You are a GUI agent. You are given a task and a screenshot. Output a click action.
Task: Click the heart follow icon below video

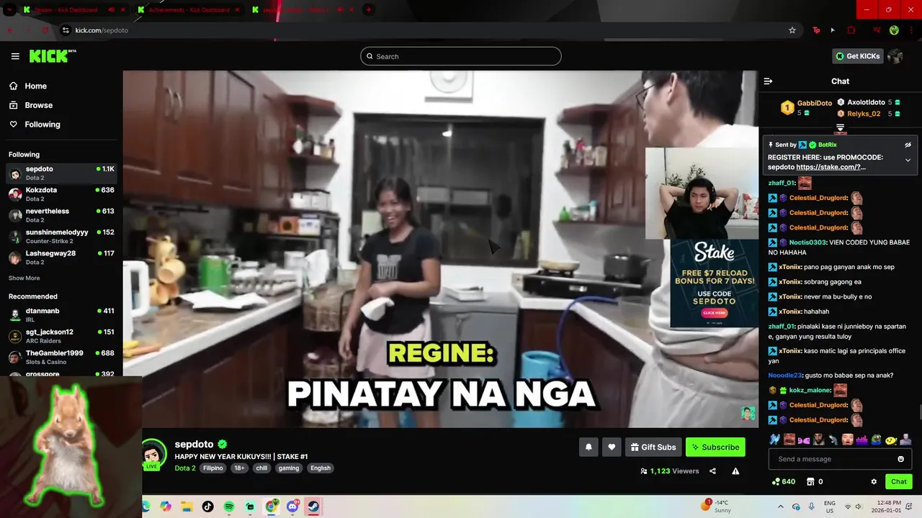point(612,447)
